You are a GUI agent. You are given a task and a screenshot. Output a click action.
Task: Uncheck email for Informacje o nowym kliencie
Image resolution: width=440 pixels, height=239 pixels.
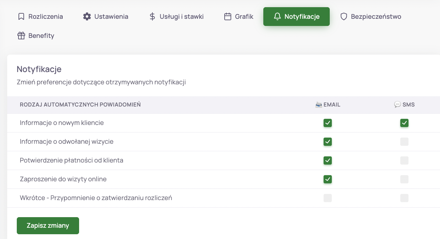(328, 123)
